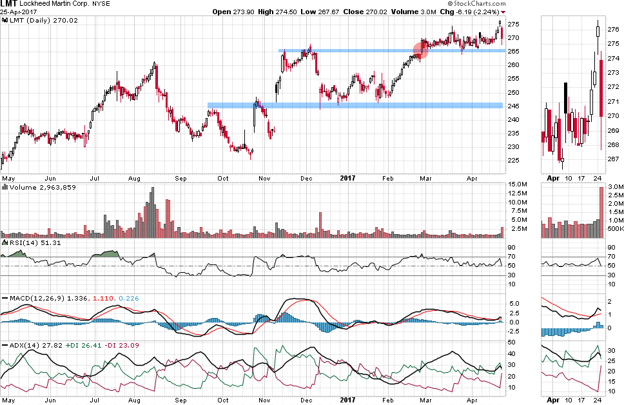624x405 pixels.
Task: Click the 2017 label under the price chart
Action: 347,179
